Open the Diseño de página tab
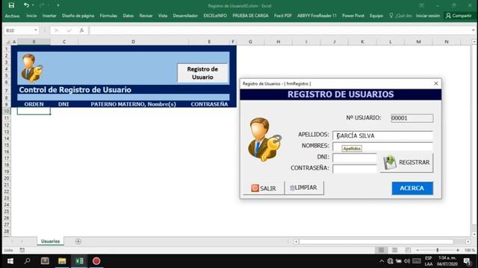 click(x=78, y=16)
